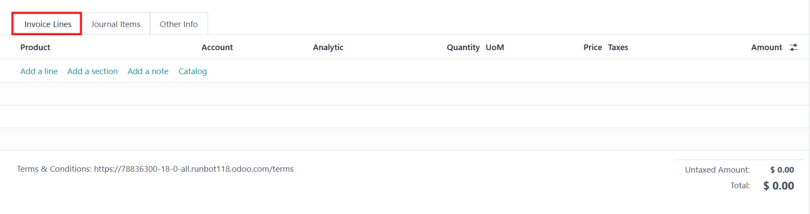
Task: Open the runbot terms URL link
Action: coord(194,169)
